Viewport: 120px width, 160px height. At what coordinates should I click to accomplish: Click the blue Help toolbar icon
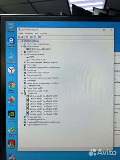point(31,37)
